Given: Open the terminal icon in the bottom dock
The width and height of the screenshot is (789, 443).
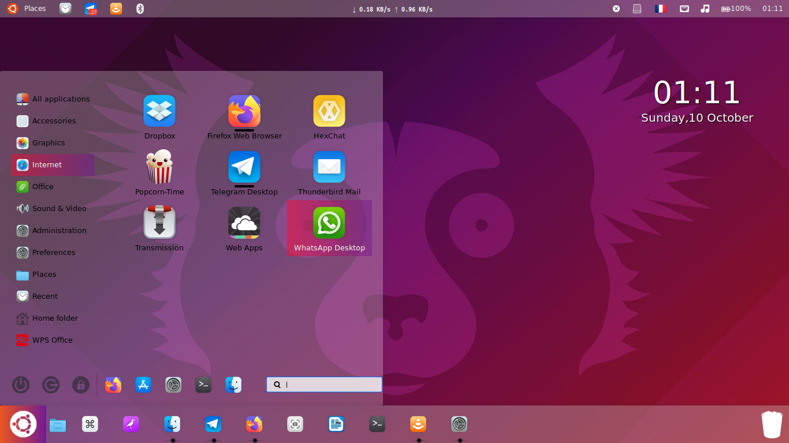Looking at the screenshot, I should [x=377, y=425].
